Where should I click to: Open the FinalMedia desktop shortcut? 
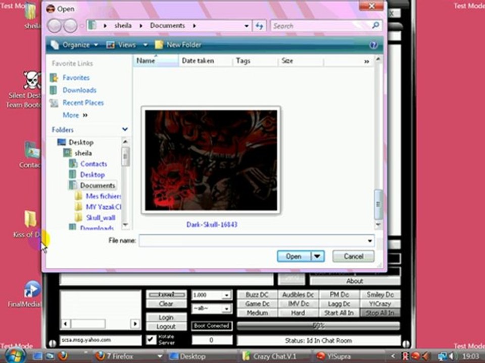coord(32,290)
